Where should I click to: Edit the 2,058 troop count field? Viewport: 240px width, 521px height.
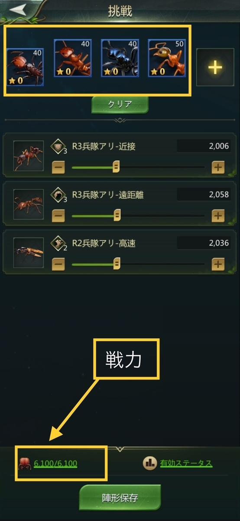click(204, 195)
